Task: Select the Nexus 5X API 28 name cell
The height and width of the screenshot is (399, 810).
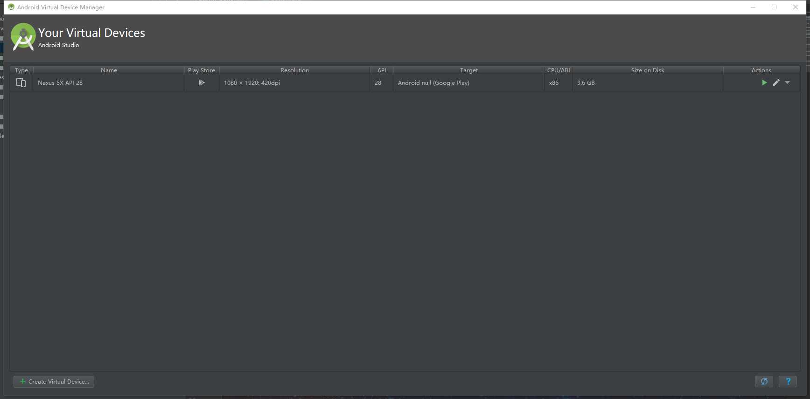Action: pos(109,83)
